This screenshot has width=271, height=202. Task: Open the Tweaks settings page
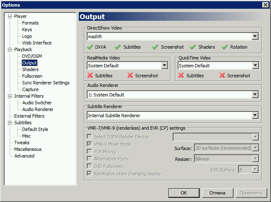pyautogui.click(x=22, y=143)
